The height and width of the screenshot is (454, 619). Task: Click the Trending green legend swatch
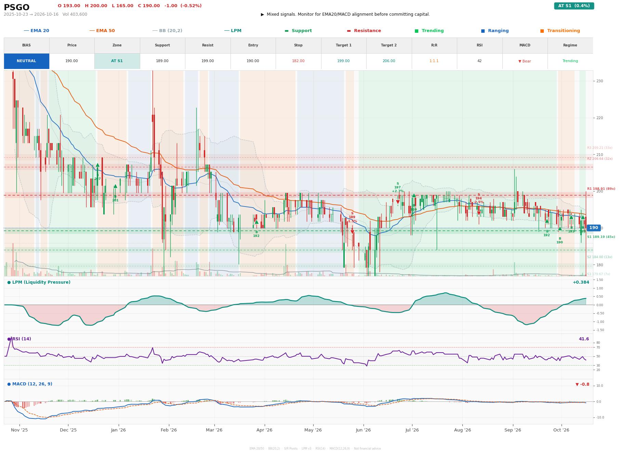pos(417,31)
